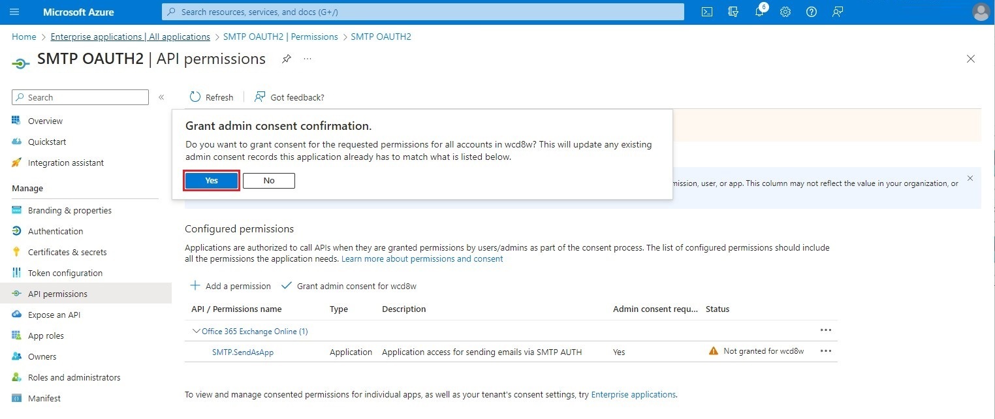Pin the API permissions page
This screenshot has width=995, height=419.
click(x=286, y=59)
